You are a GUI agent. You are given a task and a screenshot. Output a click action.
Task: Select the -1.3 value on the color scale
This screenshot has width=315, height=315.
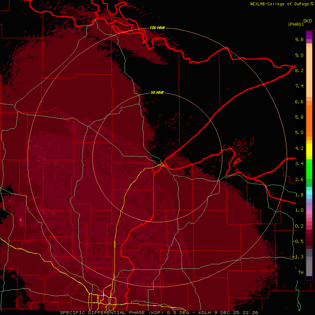[x=298, y=257]
